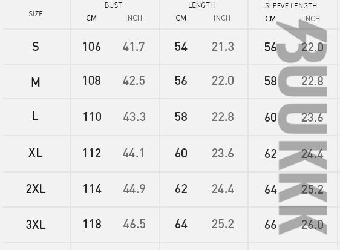Click the 44.1 inch bust cell

point(133,153)
